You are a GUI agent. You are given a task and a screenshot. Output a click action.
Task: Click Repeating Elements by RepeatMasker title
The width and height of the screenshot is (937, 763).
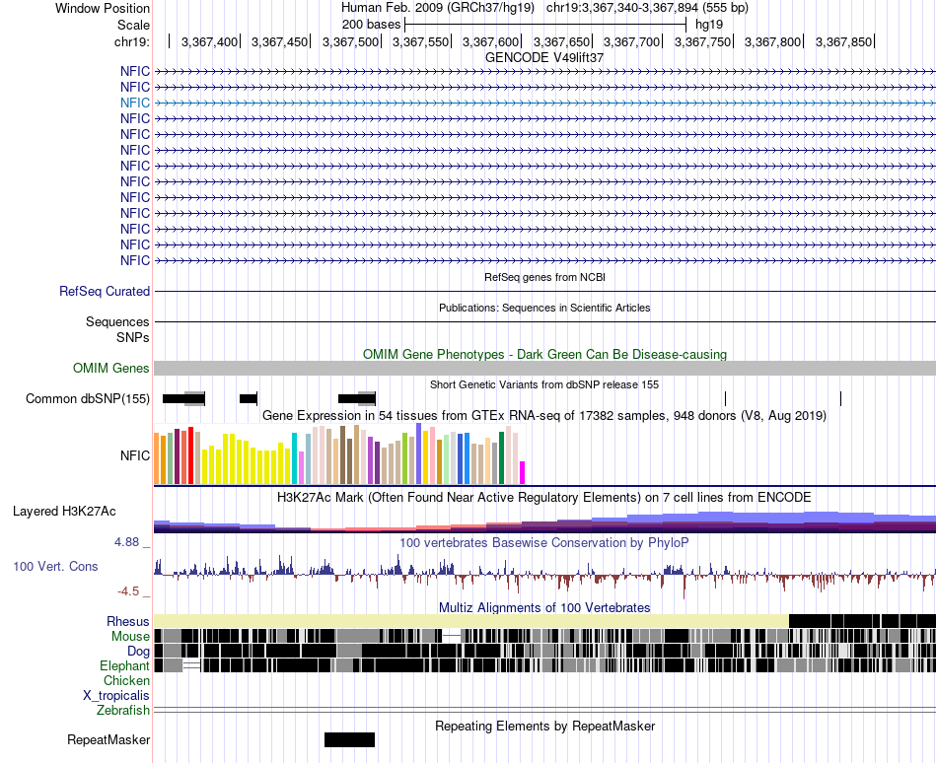click(x=544, y=726)
